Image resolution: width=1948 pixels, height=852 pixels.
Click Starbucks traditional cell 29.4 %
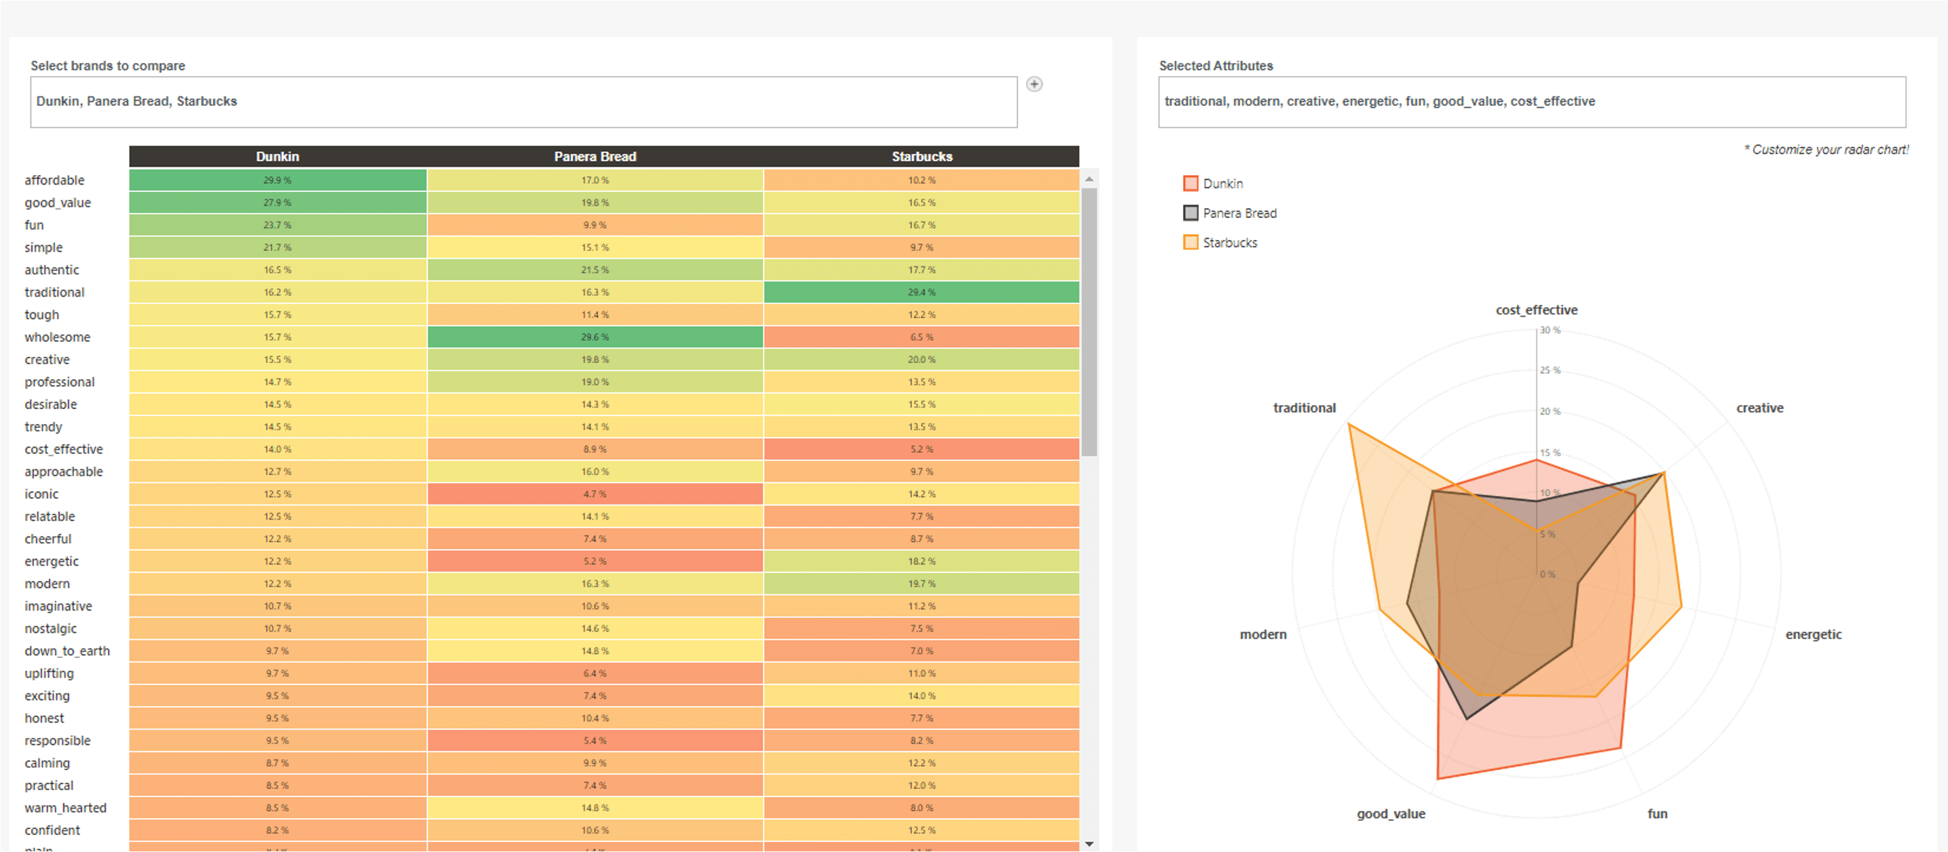click(921, 292)
